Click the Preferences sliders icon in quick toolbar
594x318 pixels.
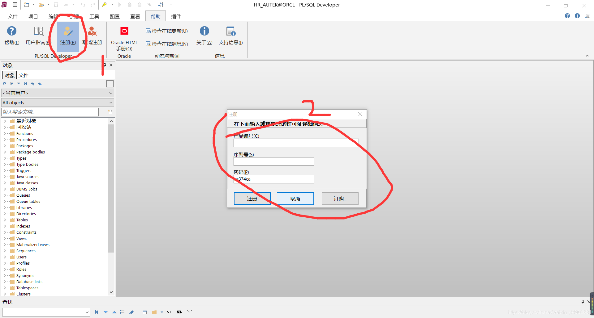click(x=161, y=5)
